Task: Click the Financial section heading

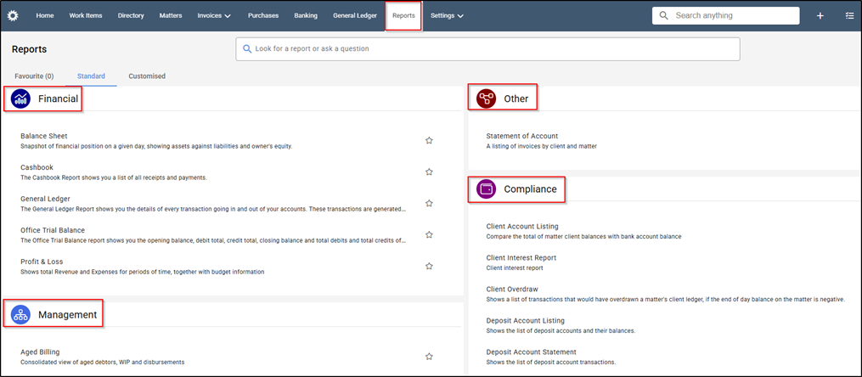Action: [x=58, y=99]
